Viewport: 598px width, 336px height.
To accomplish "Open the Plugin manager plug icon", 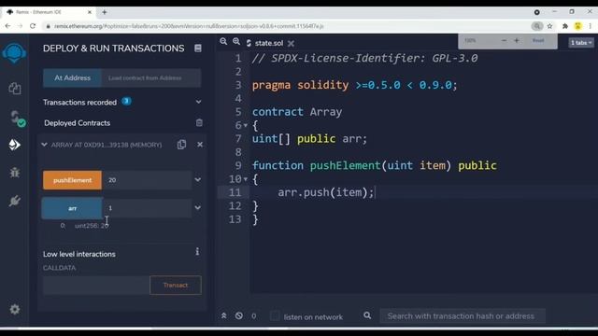I will [15, 201].
